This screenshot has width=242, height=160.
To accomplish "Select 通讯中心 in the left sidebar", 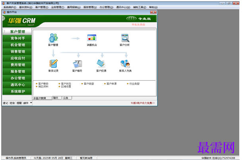I will (17, 85).
